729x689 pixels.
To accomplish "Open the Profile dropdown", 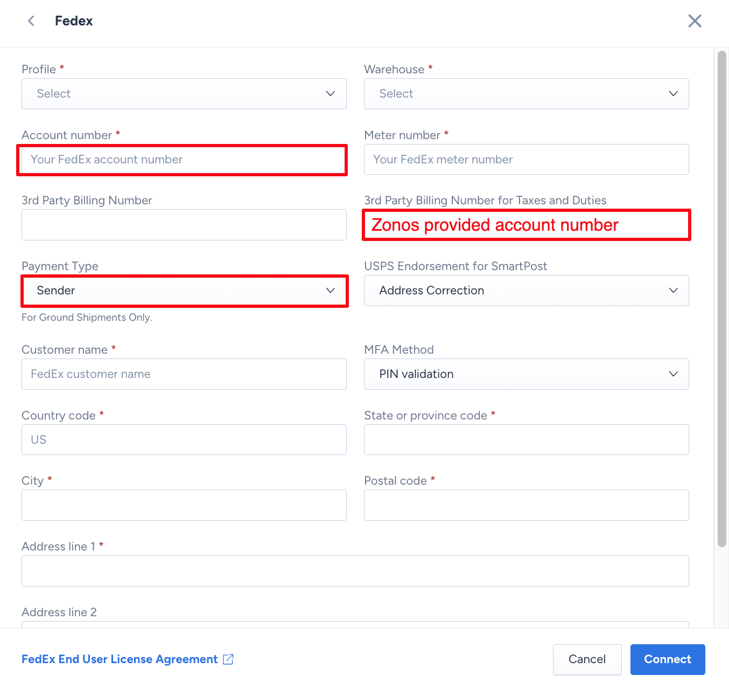I will pos(184,94).
